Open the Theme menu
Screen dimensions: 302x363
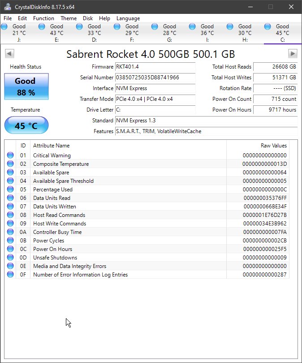[x=69, y=18]
